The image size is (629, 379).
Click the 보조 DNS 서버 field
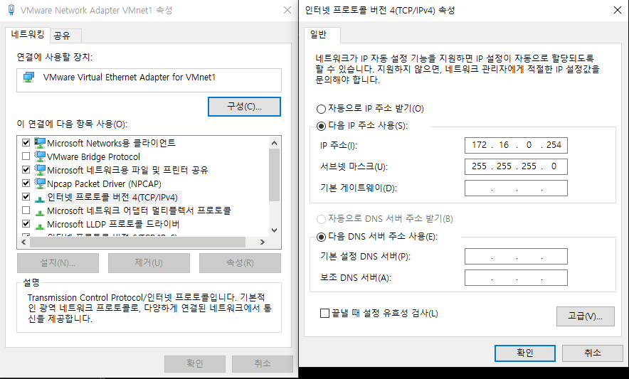click(516, 277)
